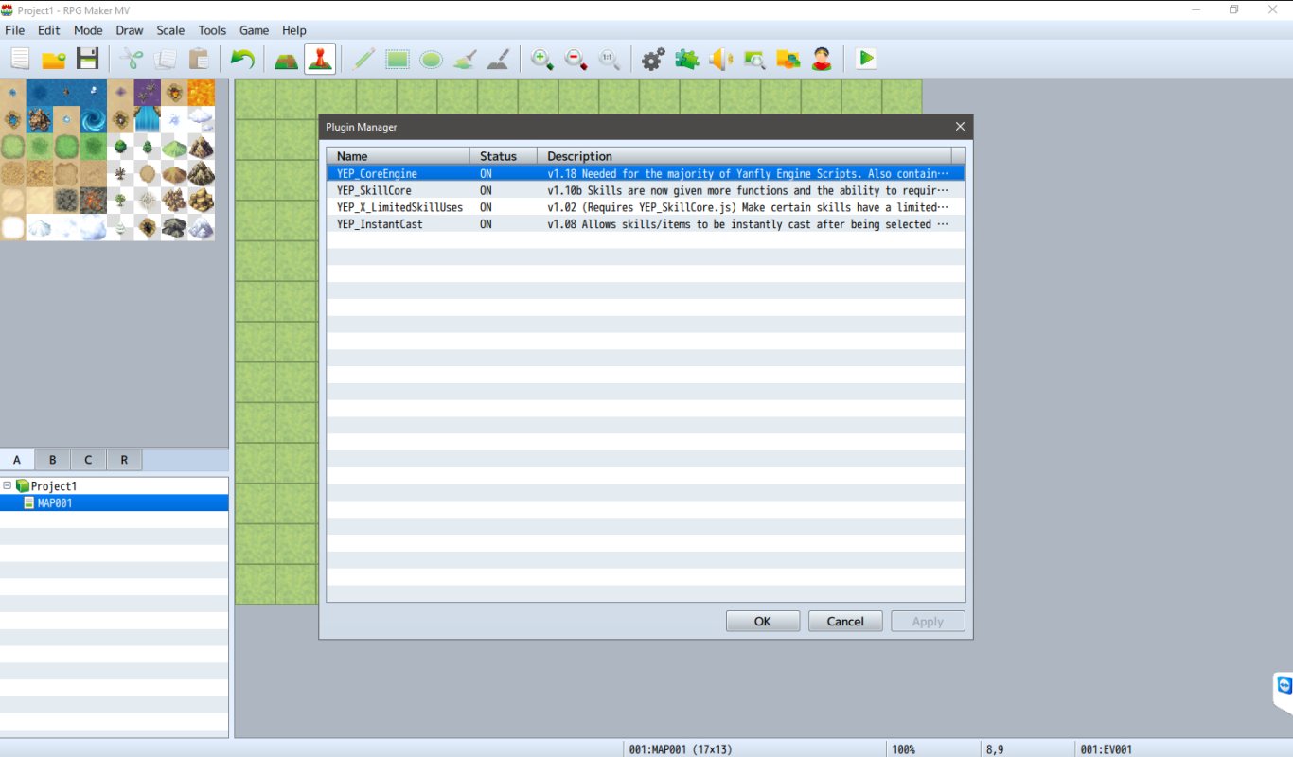
Task: Open the Draw menu
Action: 130,30
